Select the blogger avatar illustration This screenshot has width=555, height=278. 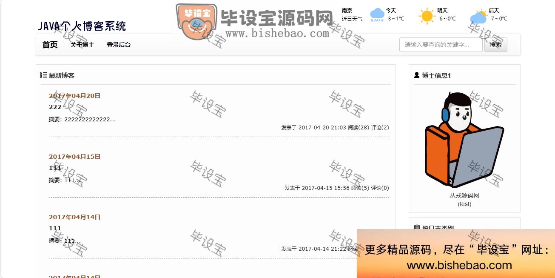[x=464, y=140]
